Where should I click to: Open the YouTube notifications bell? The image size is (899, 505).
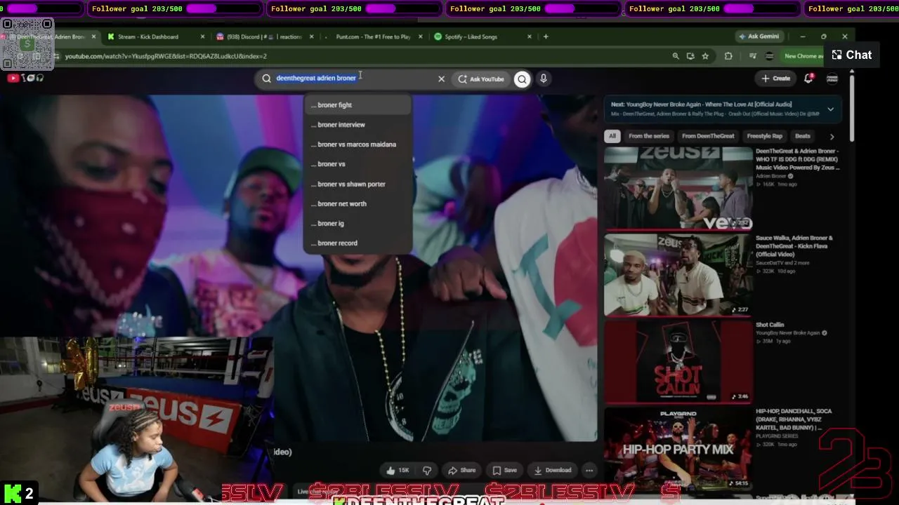(808, 78)
